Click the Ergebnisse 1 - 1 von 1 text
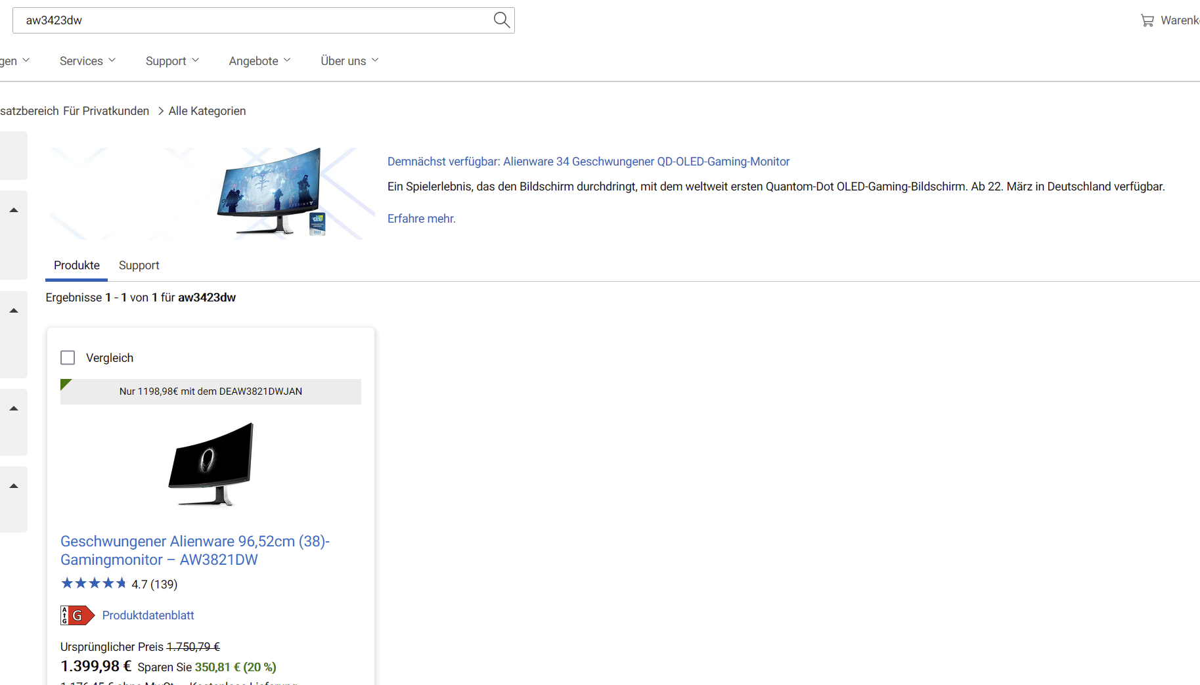 click(141, 298)
